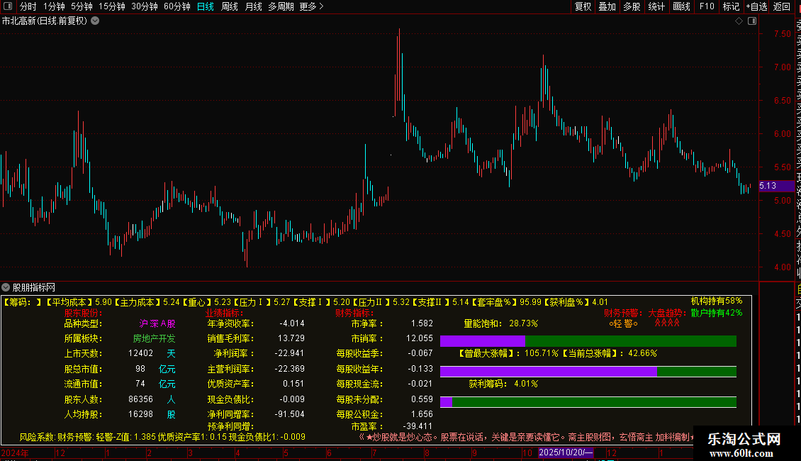Open 多周期 multi-period view
Screen dimensions: 801x461
281,6
